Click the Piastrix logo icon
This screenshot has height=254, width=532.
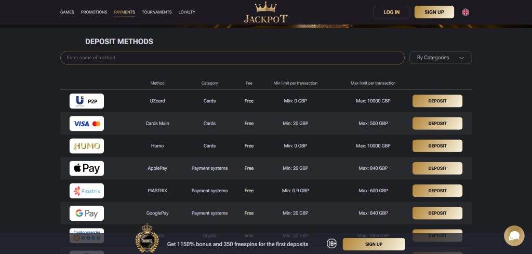point(86,191)
